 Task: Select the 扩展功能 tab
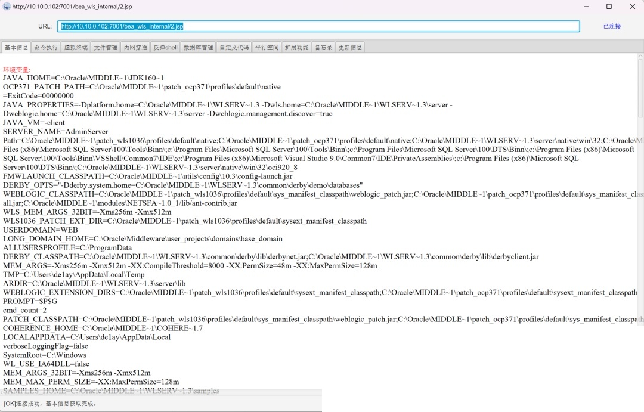pos(296,48)
